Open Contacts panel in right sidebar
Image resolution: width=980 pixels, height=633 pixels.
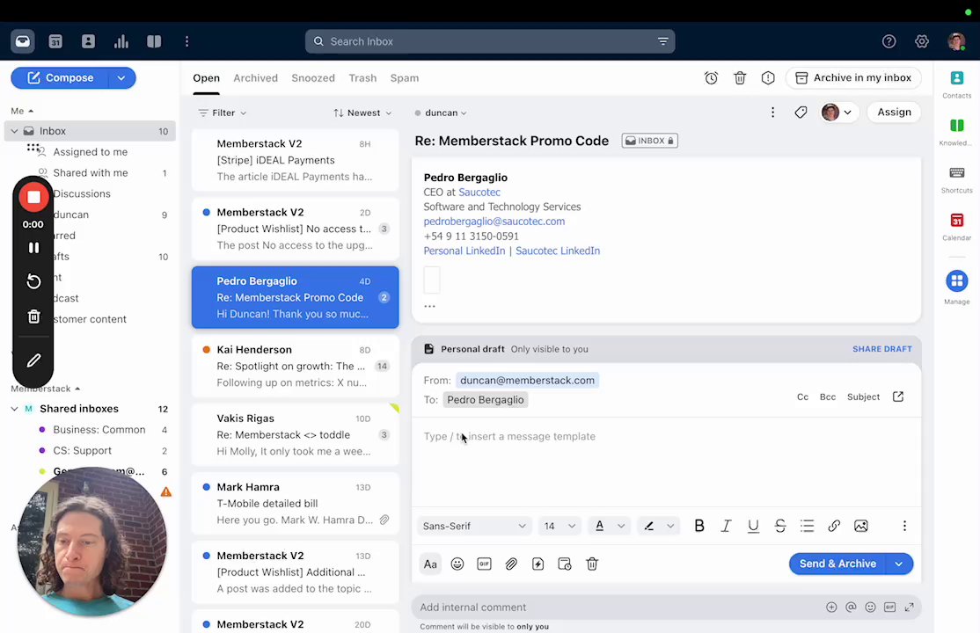[957, 84]
